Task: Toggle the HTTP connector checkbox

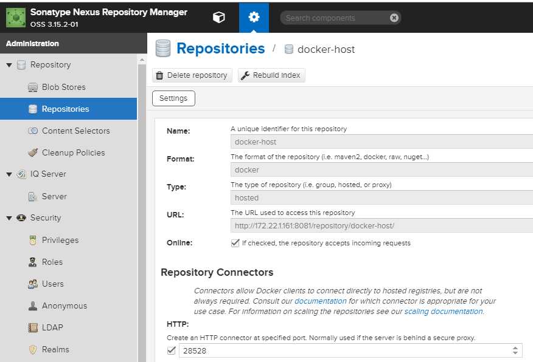Action: click(x=172, y=350)
